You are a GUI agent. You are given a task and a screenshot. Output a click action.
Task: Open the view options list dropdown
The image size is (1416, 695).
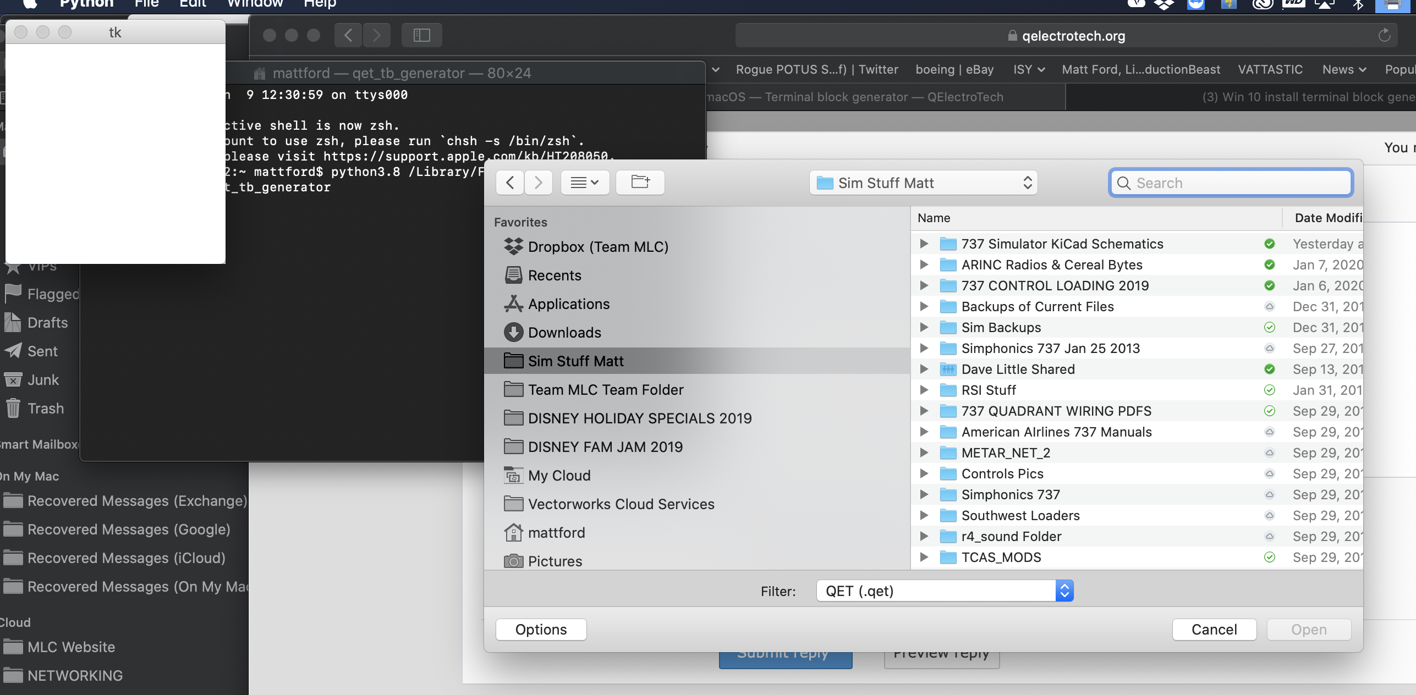click(x=584, y=183)
